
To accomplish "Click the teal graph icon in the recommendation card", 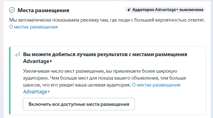I will [x=17, y=54].
